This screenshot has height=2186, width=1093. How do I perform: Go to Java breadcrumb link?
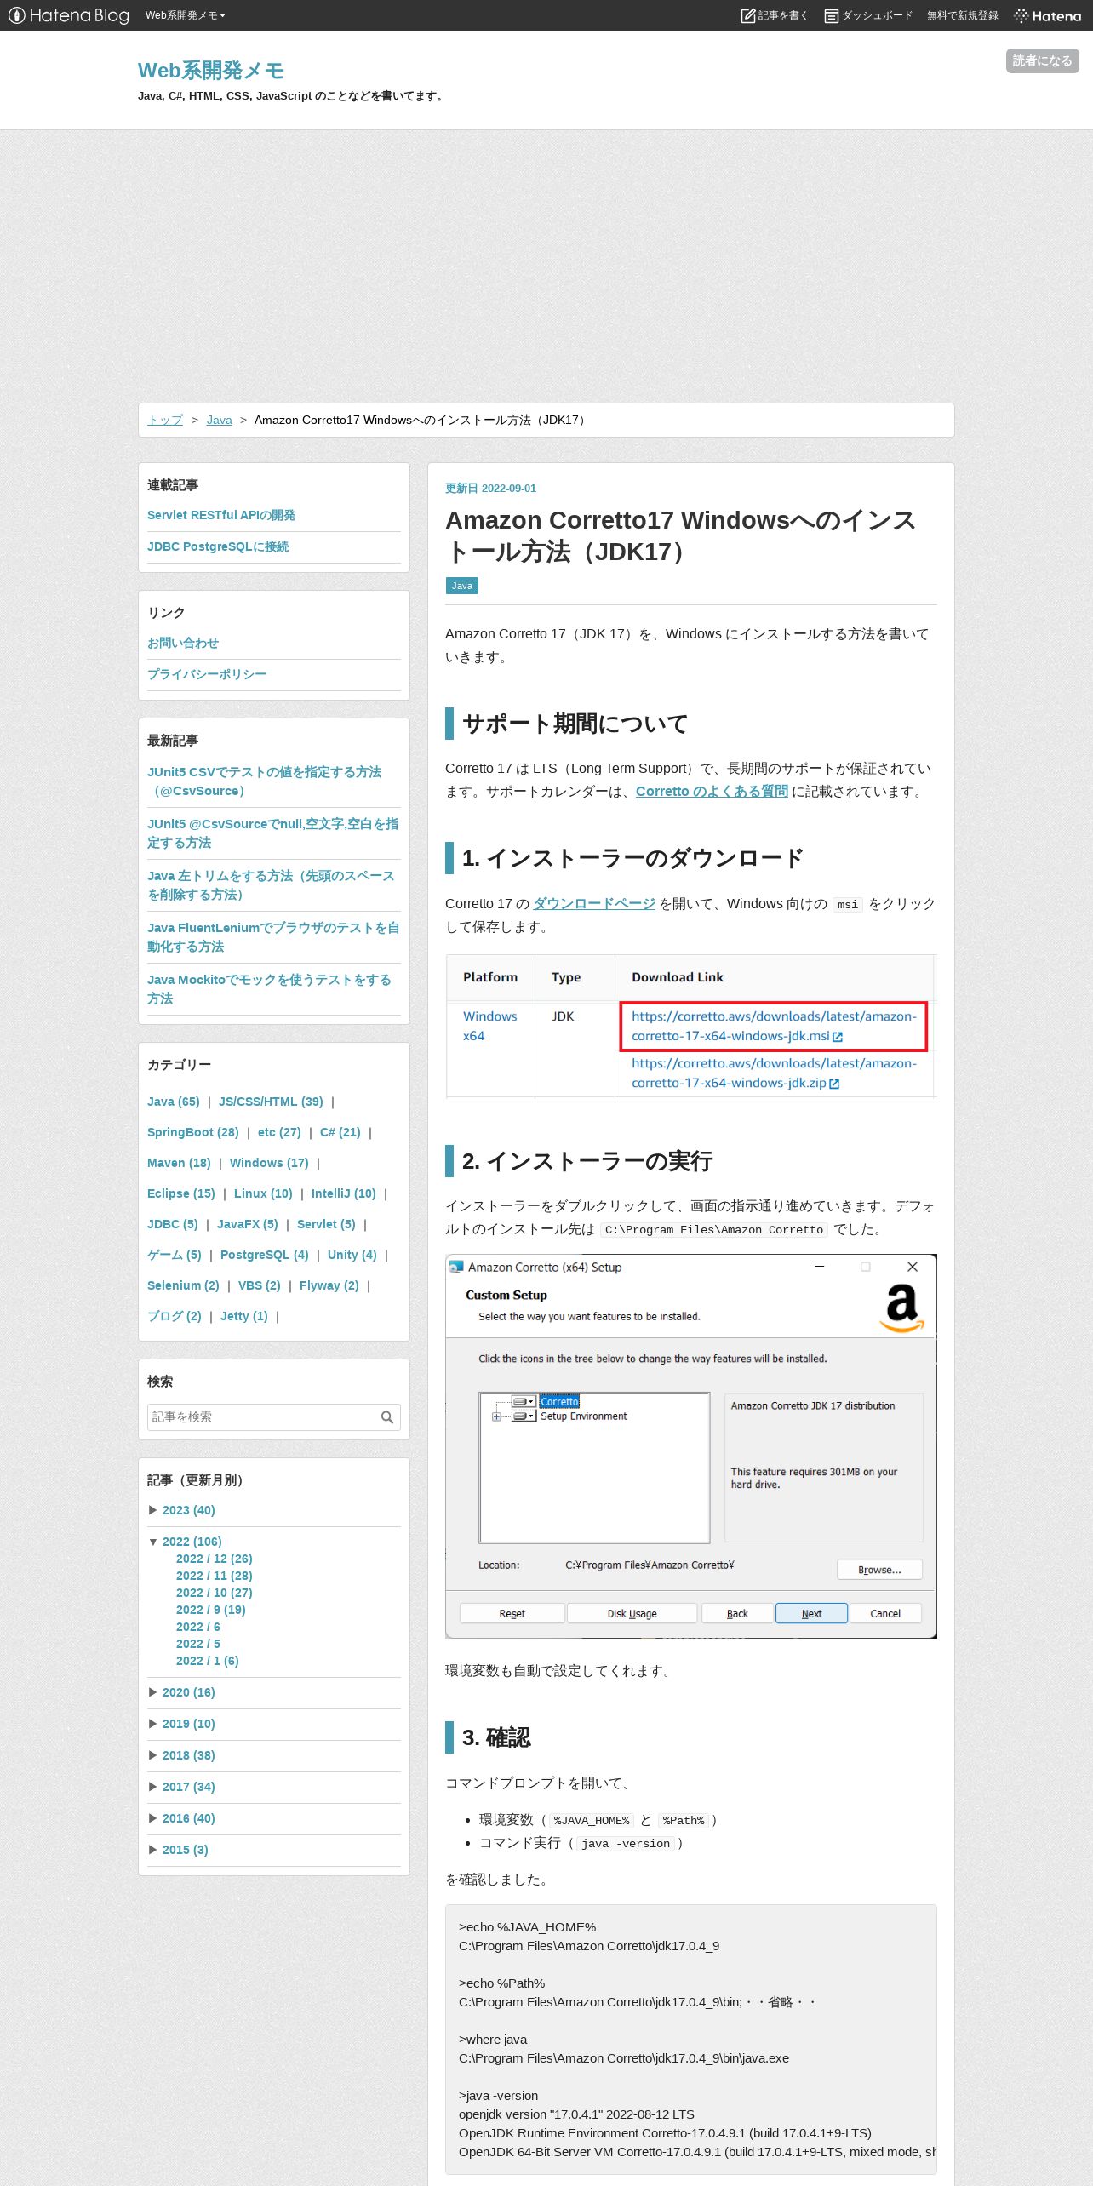point(220,420)
